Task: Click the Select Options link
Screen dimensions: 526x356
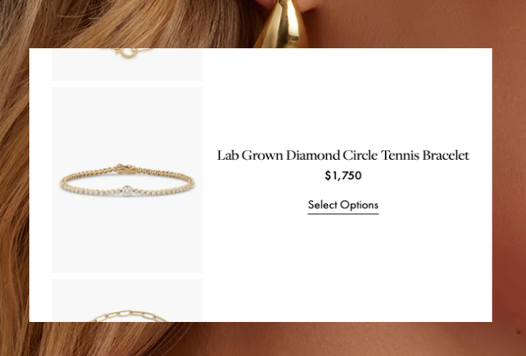Action: tap(343, 206)
